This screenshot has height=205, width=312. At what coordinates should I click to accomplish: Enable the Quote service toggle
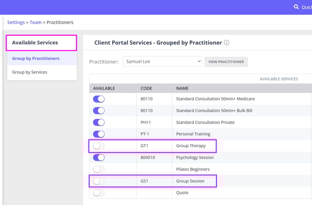click(x=99, y=192)
